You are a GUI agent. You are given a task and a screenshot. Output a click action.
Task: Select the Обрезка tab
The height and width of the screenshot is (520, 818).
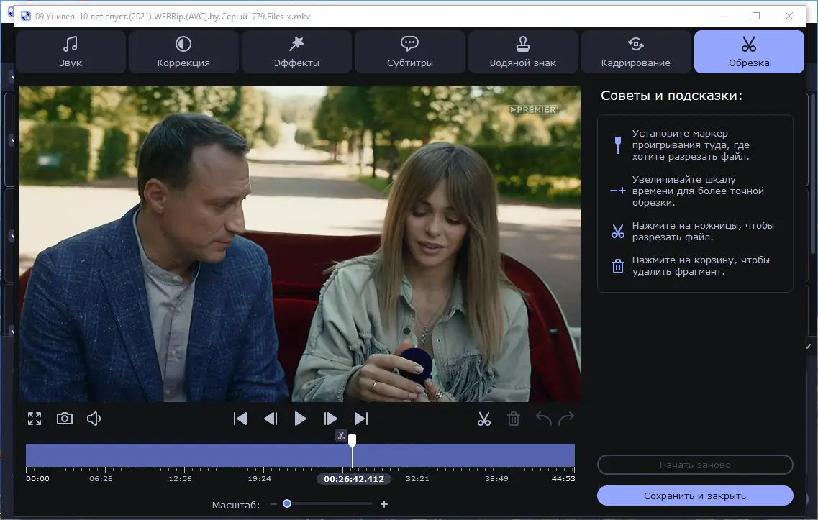[x=749, y=52]
